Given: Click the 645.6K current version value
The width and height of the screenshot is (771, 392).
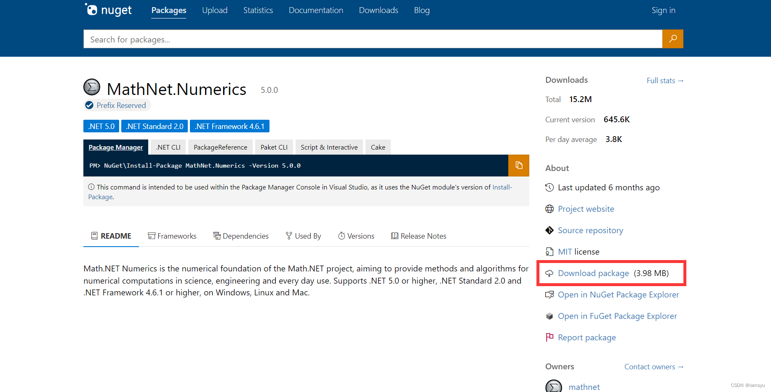Looking at the screenshot, I should [x=616, y=119].
